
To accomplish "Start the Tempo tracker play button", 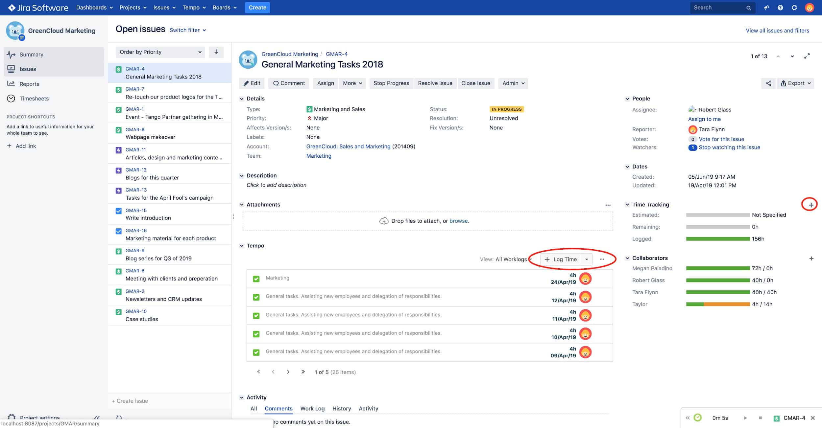I will click(x=745, y=418).
